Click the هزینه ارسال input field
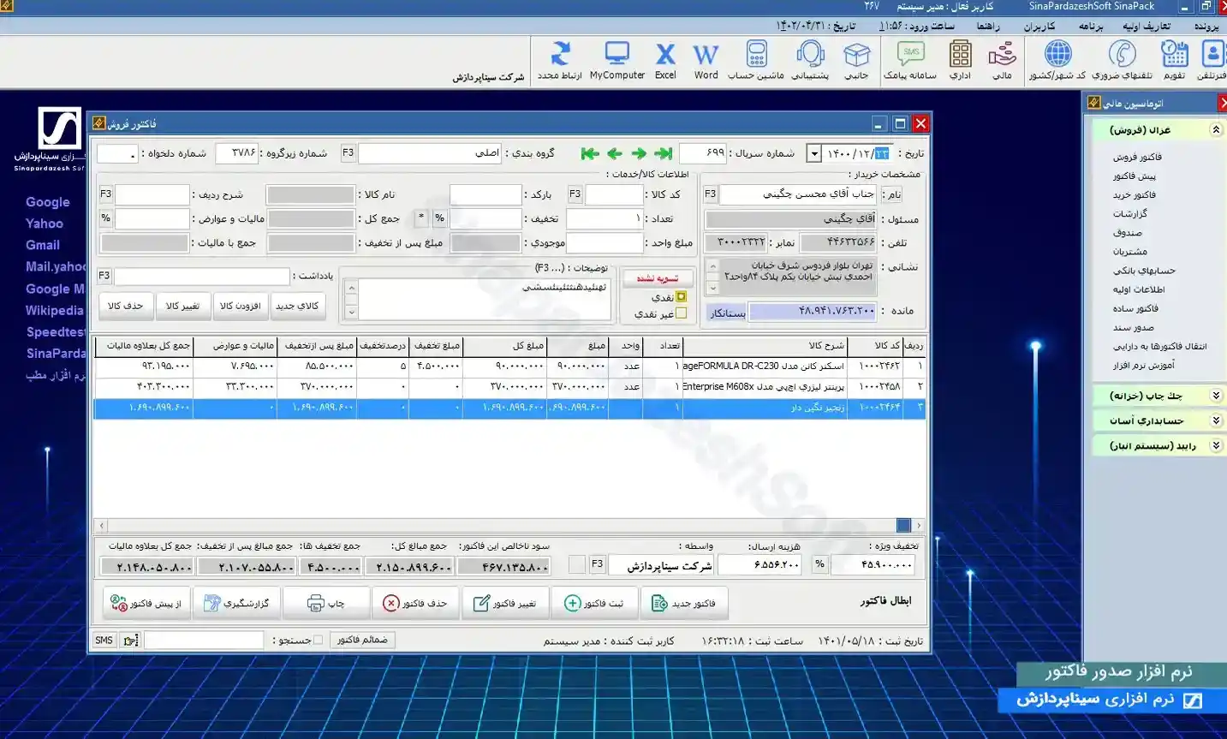The image size is (1227, 739). click(759, 564)
